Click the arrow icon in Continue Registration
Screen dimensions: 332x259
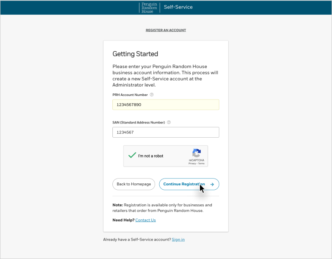(x=212, y=184)
